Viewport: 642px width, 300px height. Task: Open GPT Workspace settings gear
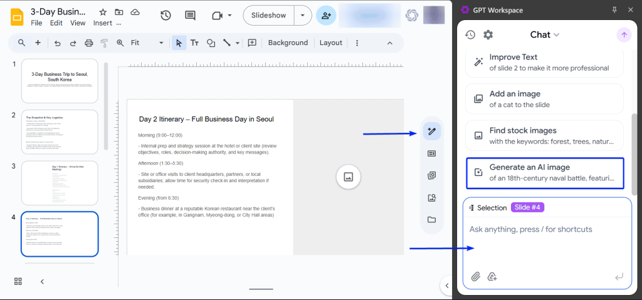click(x=488, y=35)
